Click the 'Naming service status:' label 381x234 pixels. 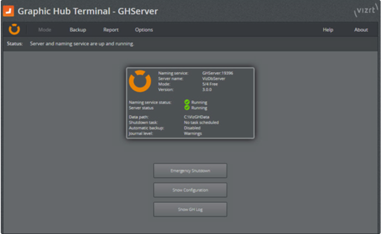coord(150,102)
